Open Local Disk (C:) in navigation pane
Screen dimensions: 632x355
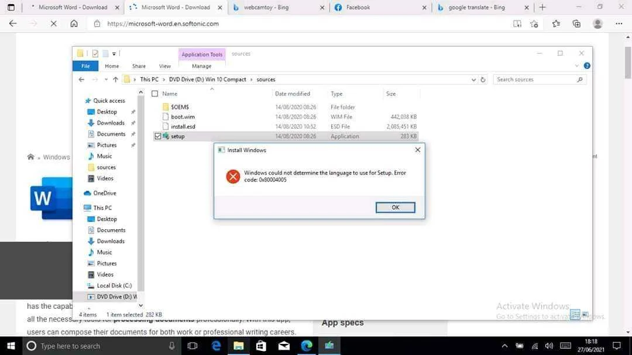click(114, 285)
